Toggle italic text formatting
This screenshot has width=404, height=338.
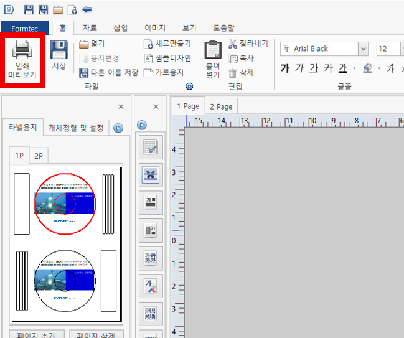pyautogui.click(x=299, y=68)
